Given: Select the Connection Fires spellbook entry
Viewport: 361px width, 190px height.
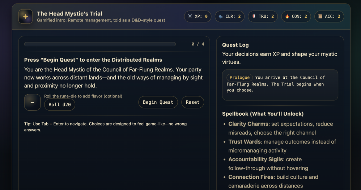Looking at the screenshot, I should (x=251, y=177).
